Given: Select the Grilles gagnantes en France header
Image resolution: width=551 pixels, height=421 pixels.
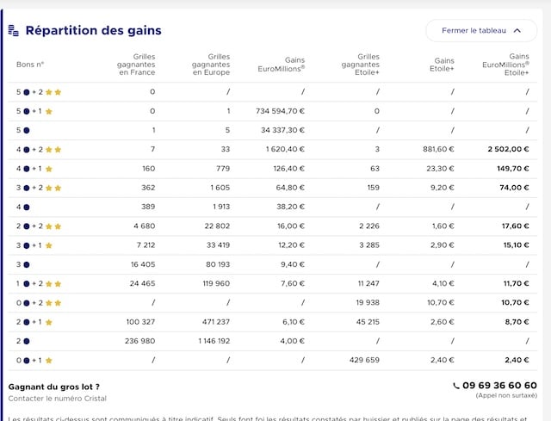Looking at the screenshot, I should tap(136, 65).
